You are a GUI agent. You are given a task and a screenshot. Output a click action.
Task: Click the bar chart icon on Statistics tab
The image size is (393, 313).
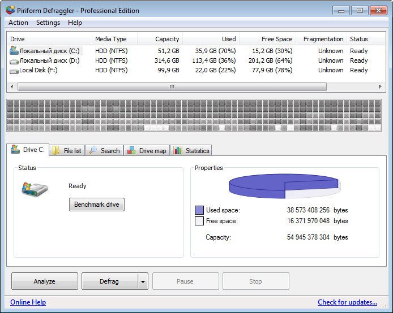(x=178, y=150)
